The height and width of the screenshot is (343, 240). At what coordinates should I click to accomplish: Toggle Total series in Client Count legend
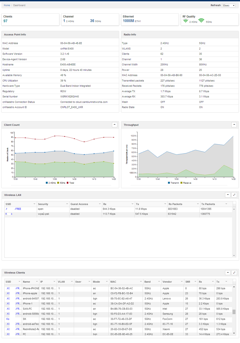(x=70, y=183)
